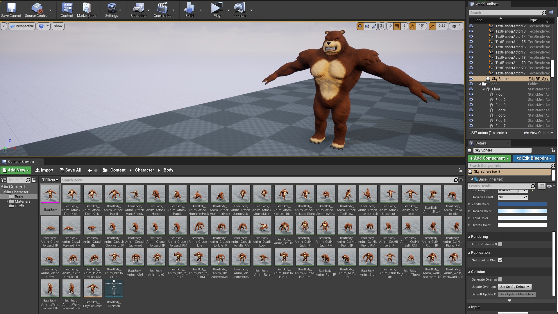Open Source Control from the toolbar
The height and width of the screenshot is (314, 558).
[x=36, y=10]
